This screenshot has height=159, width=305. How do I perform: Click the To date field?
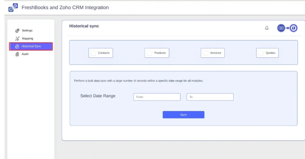(x=210, y=97)
